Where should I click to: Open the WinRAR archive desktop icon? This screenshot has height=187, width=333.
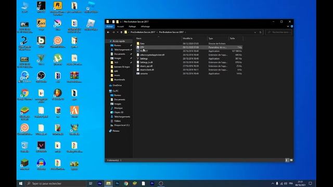coord(74,77)
